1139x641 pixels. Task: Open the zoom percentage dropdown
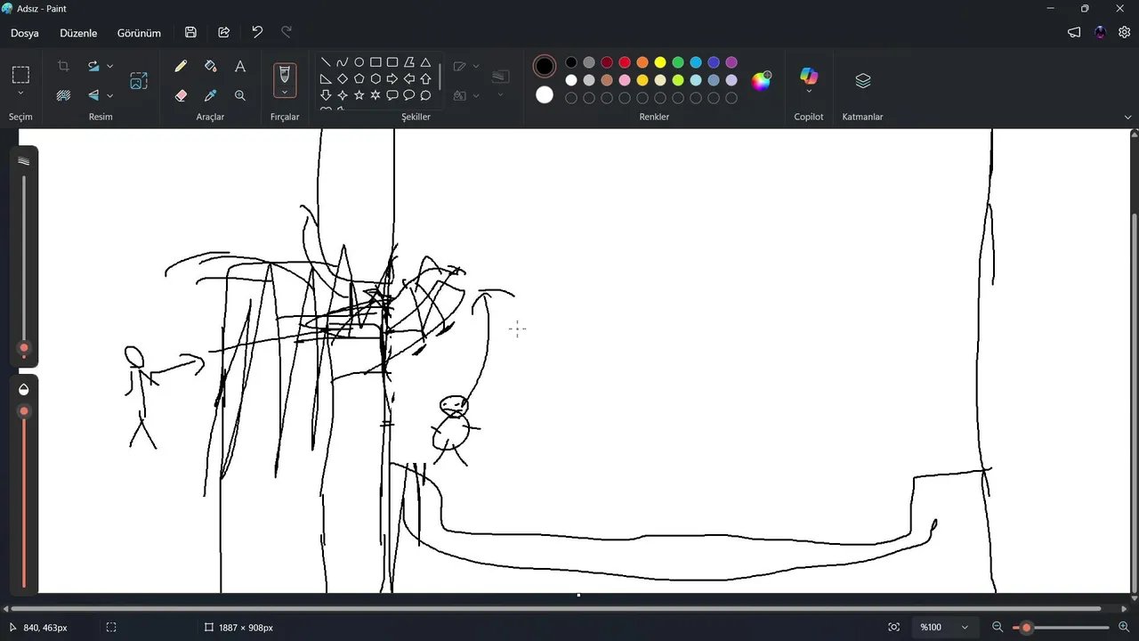click(965, 627)
